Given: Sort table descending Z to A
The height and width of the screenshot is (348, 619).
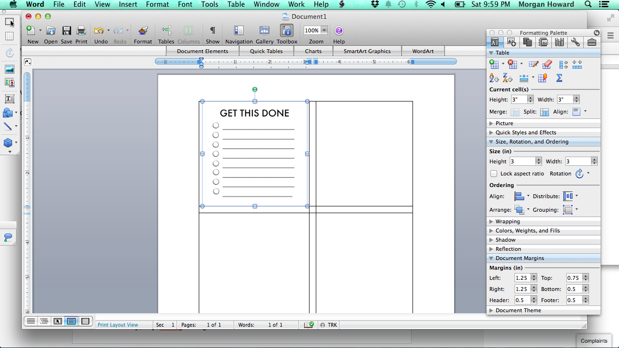Looking at the screenshot, I should click(507, 78).
